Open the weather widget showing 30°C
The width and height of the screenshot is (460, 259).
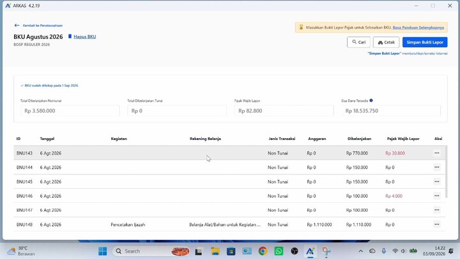21,251
